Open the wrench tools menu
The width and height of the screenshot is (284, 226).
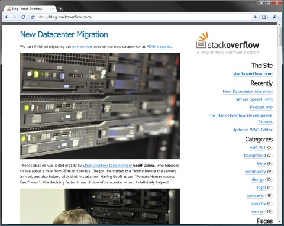(276, 17)
